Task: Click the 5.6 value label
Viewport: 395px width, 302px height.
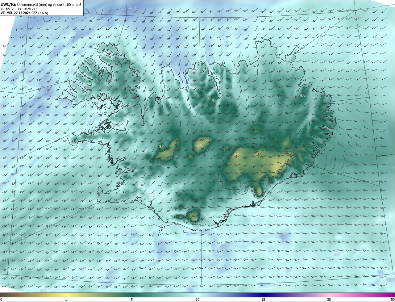Action: (x=75, y=141)
